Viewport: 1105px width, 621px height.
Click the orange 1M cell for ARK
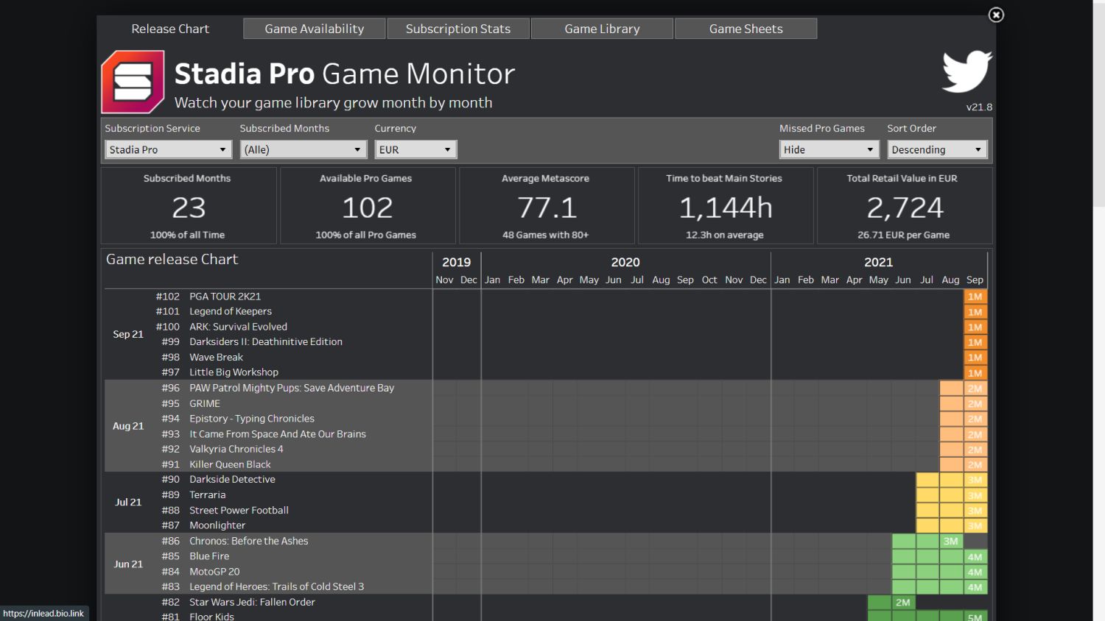[x=975, y=327]
